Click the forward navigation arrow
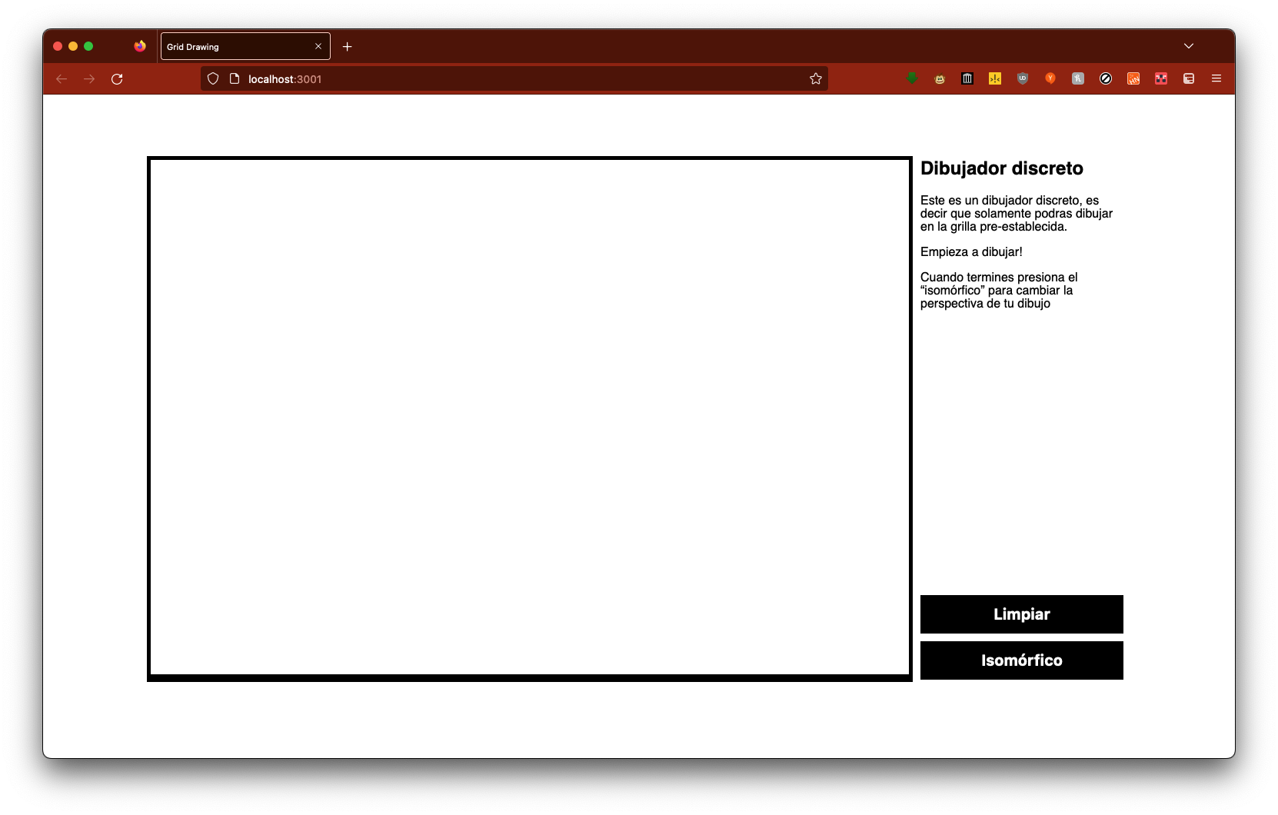 88,78
